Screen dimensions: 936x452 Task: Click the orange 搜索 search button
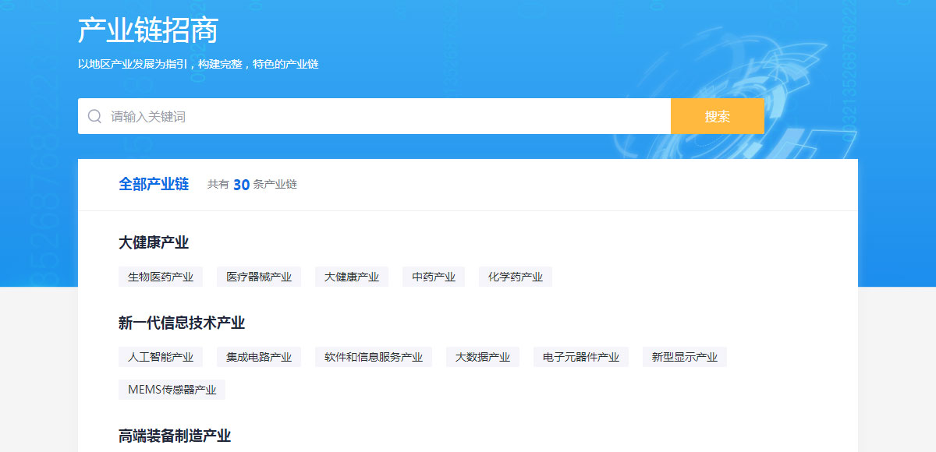coord(717,115)
